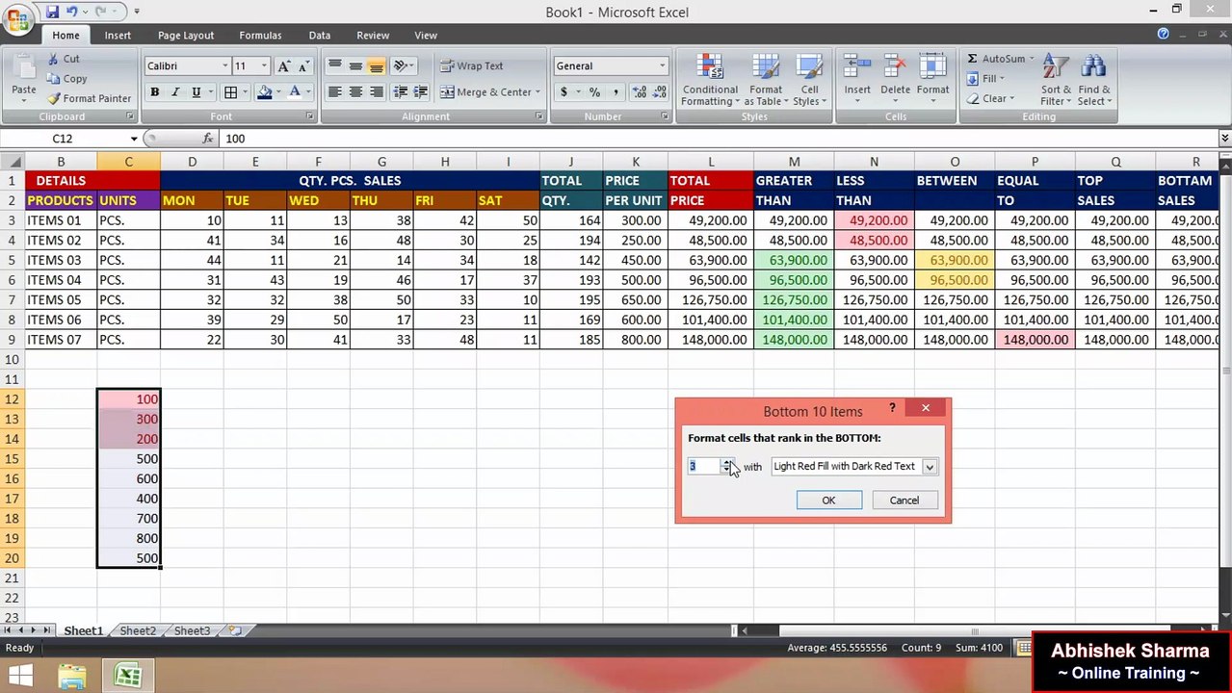Screen dimensions: 1232x693
Task: Toggle Top Align in Alignment group
Action: [x=334, y=66]
